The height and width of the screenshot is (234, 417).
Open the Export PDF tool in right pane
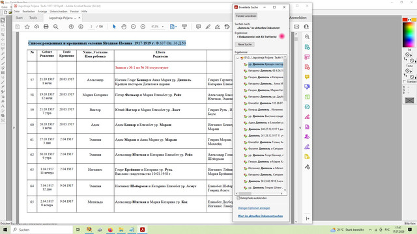pos(307,47)
